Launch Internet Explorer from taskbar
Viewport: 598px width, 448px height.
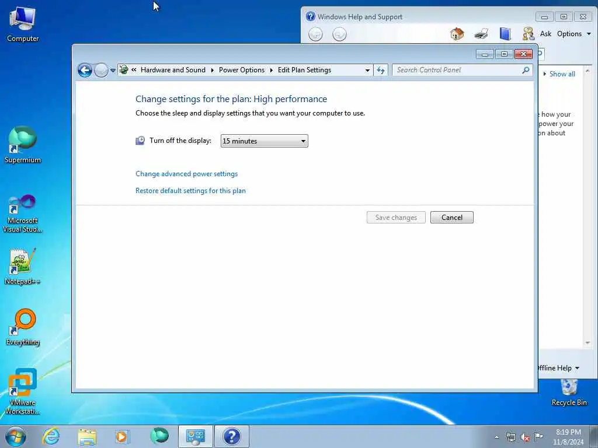(x=51, y=436)
